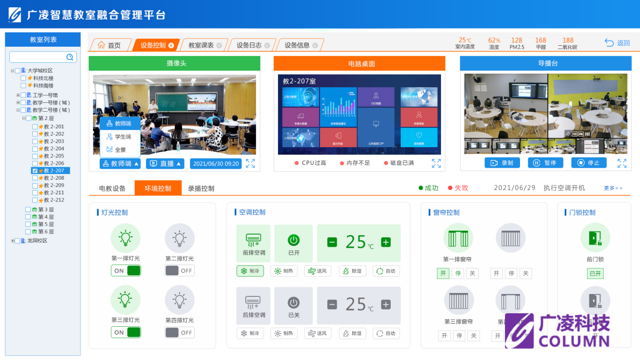Viewport: 640px width, 360px height.
Task: Click the search magnifier in classroom list
Action: click(70, 57)
